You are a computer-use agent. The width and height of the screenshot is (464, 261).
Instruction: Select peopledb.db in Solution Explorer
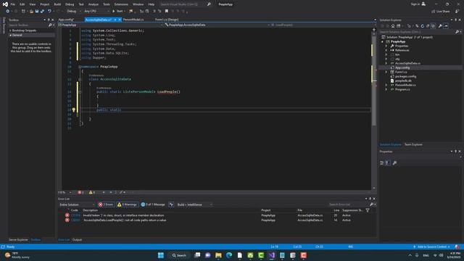coord(403,80)
